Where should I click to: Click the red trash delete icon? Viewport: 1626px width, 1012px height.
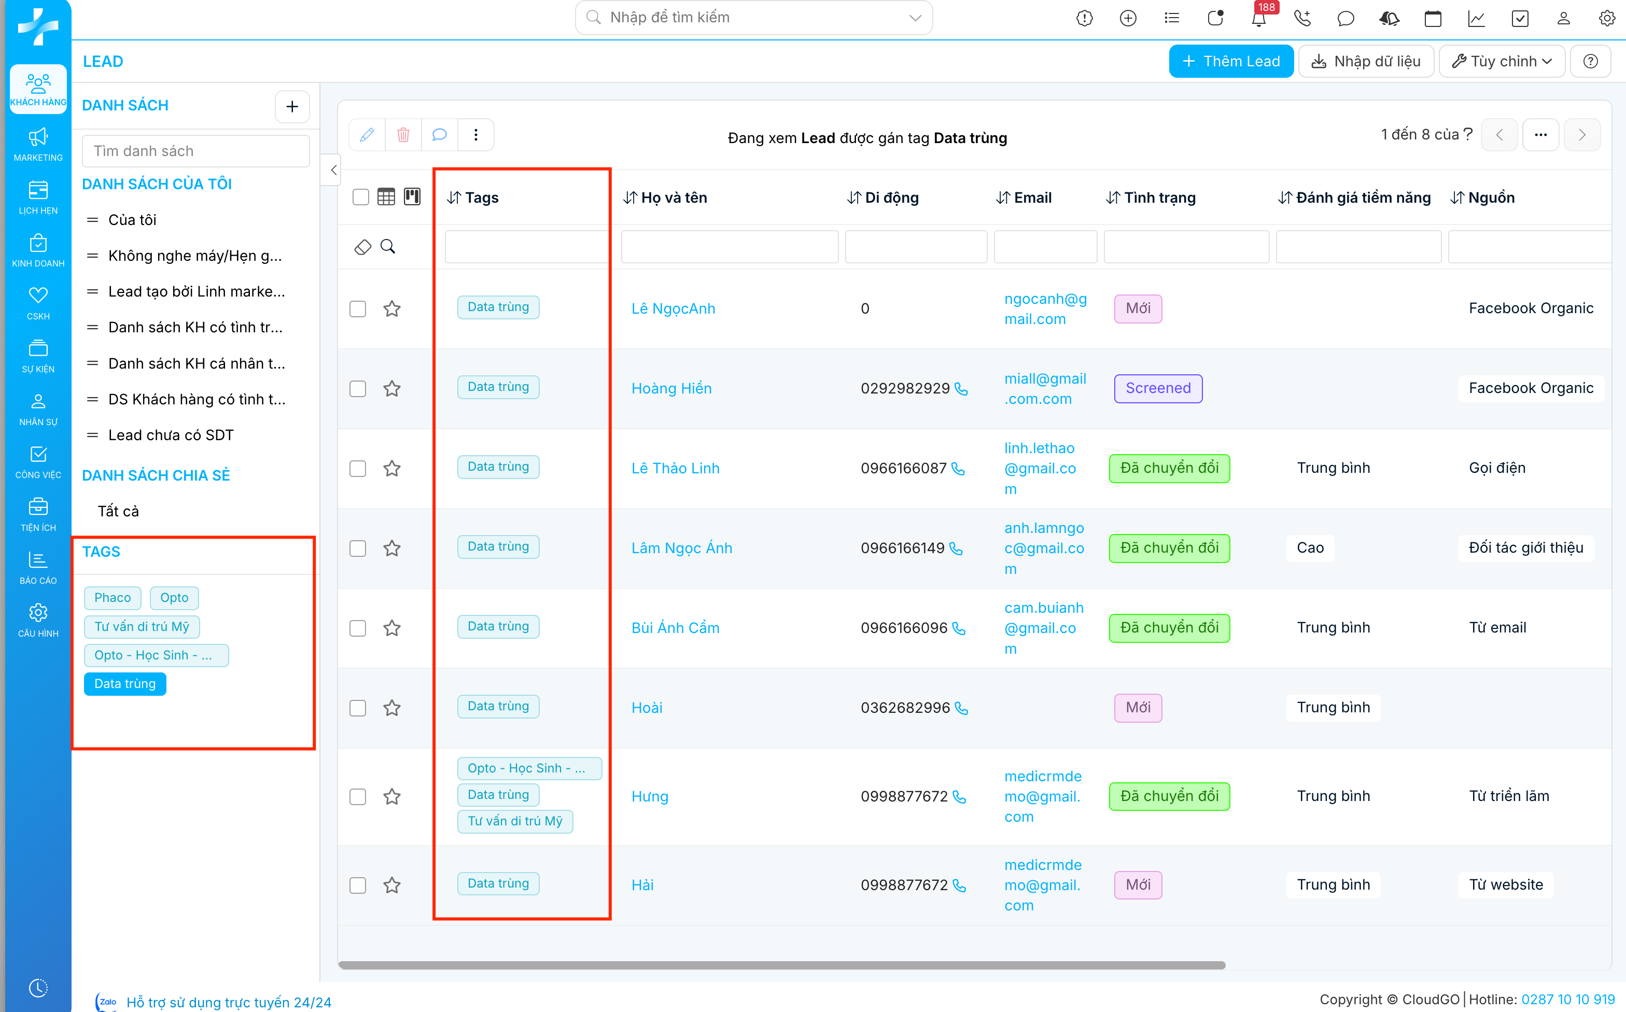[403, 135]
